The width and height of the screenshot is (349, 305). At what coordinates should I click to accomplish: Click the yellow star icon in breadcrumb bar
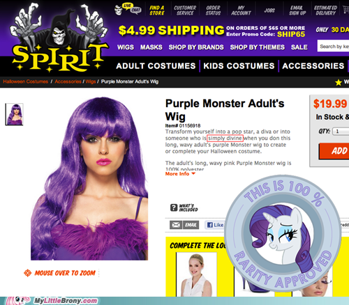click(x=339, y=82)
